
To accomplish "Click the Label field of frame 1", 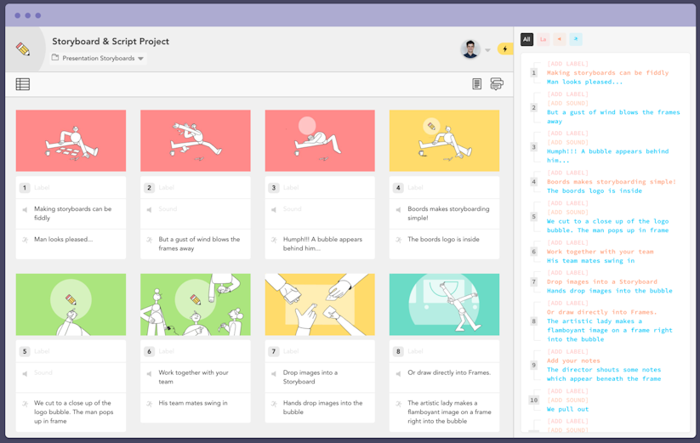I will [71, 188].
